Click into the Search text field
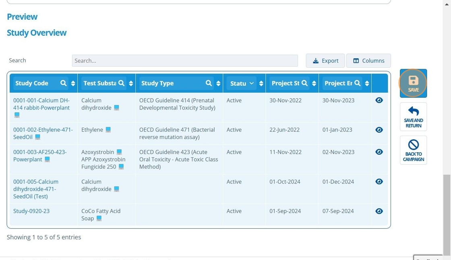Image resolution: width=451 pixels, height=260 pixels. (x=185, y=61)
